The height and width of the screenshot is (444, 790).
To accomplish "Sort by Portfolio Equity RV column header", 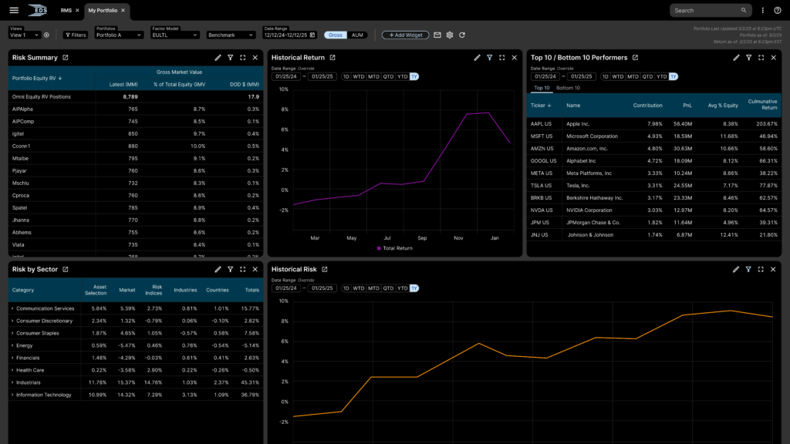I will [x=37, y=79].
